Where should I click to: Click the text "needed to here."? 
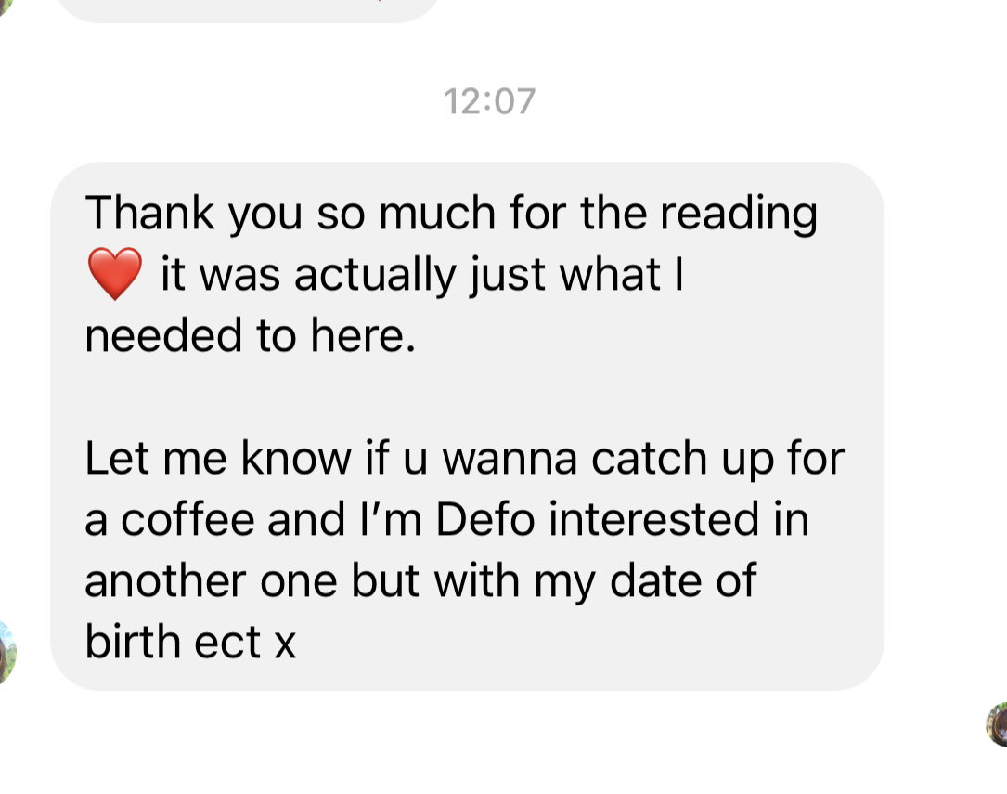point(249,336)
